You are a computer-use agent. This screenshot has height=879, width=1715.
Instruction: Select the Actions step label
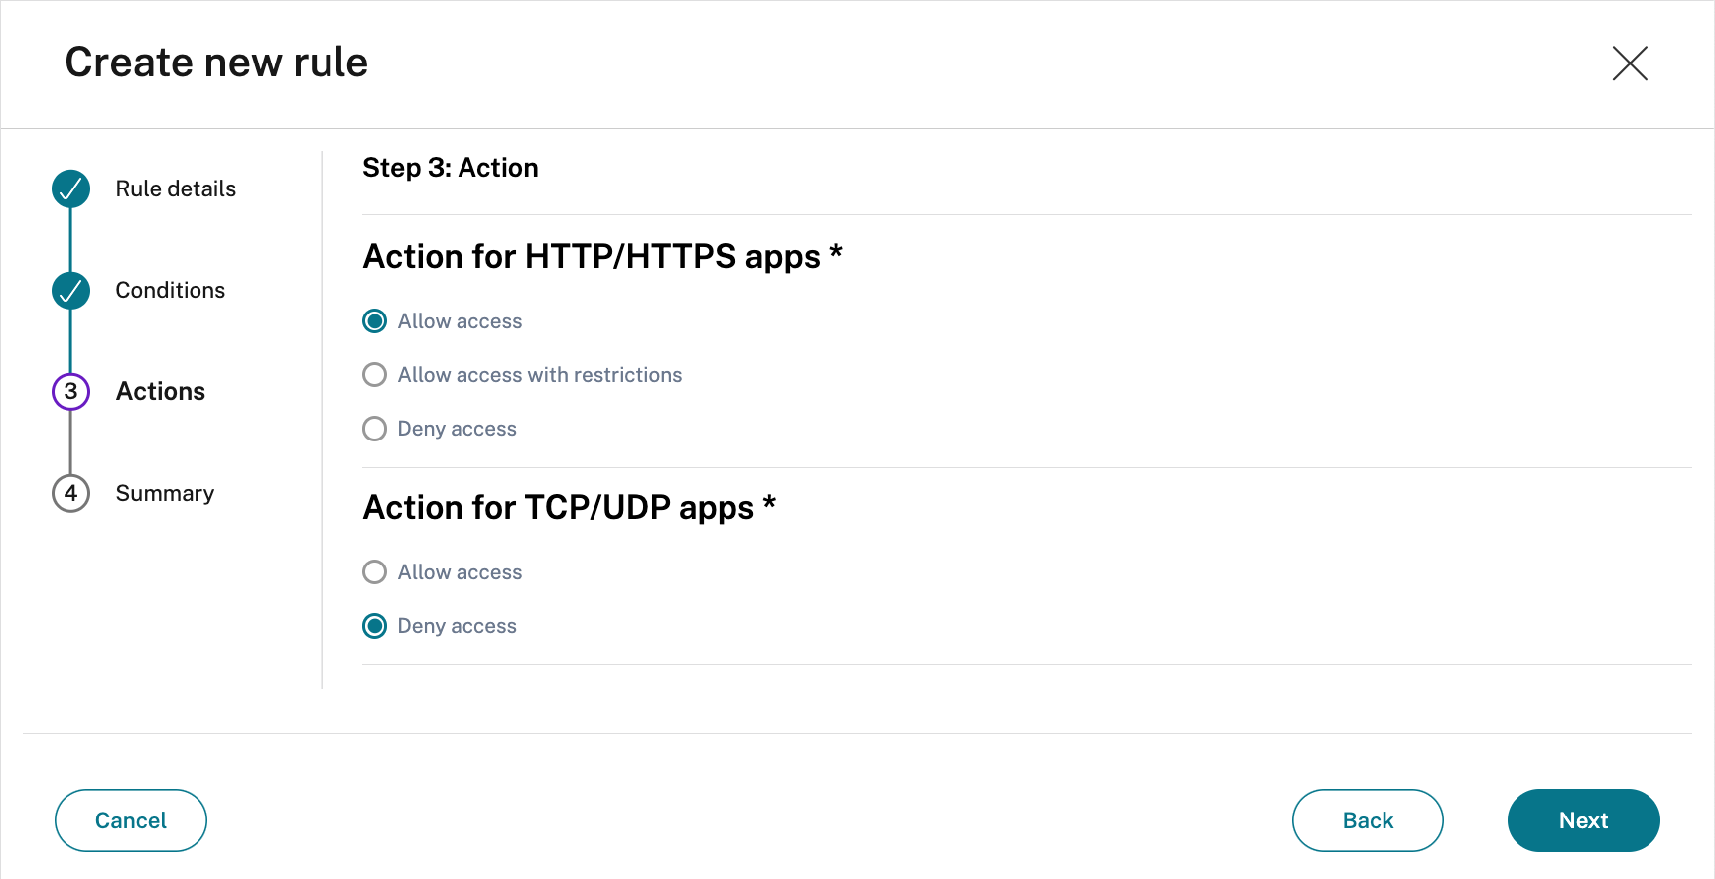point(161,392)
